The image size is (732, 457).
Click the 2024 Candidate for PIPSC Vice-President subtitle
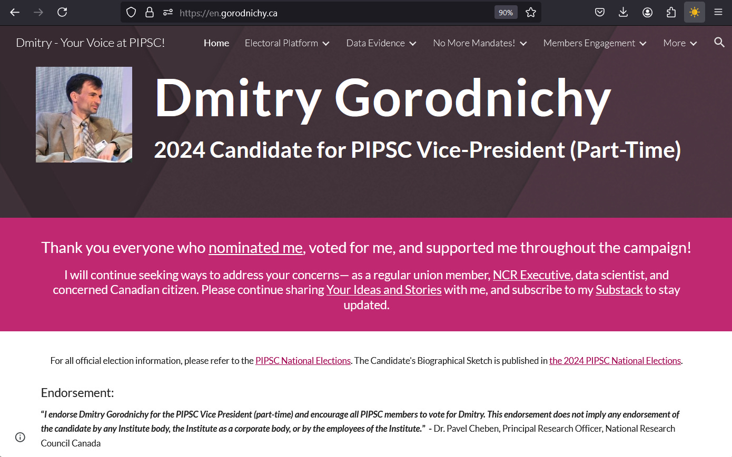418,150
